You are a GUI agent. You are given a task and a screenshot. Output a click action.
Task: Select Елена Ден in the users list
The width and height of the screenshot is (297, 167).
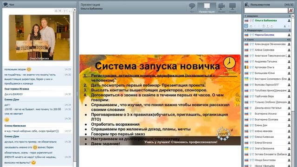pyautogui.click(x=261, y=125)
